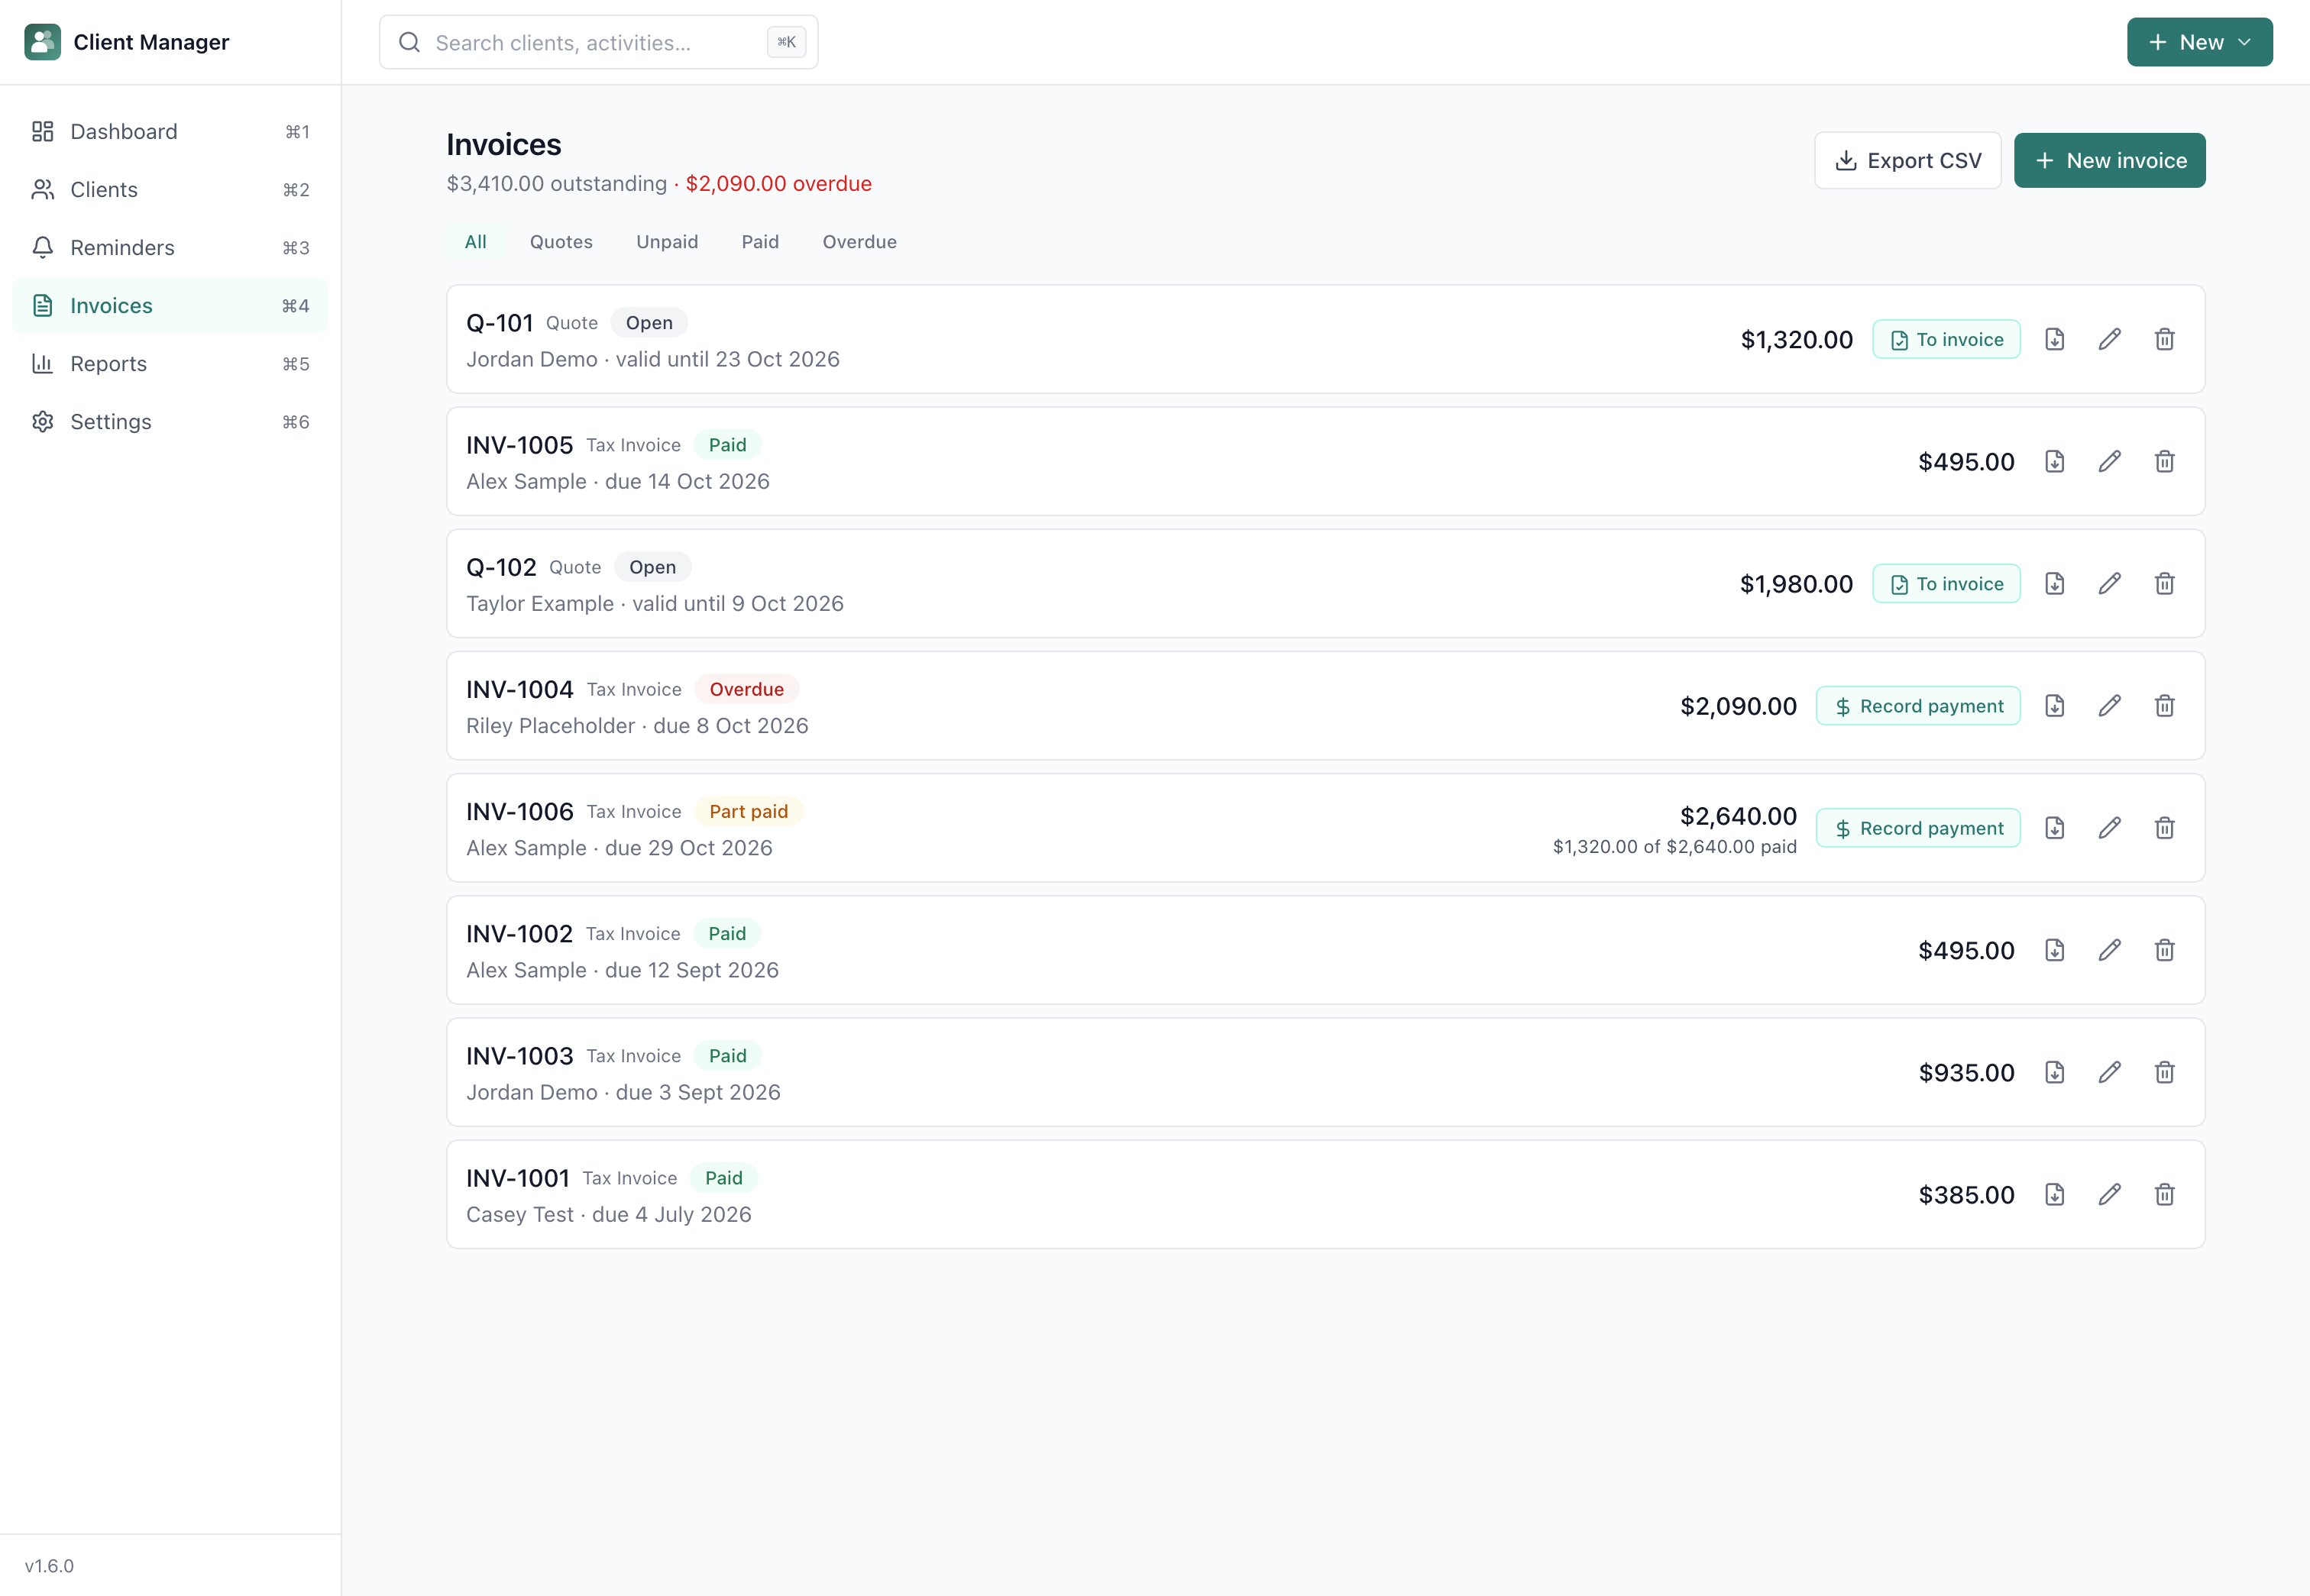Show only Unpaid invoices tab
Screen dimensions: 2310x1596
click(x=668, y=242)
